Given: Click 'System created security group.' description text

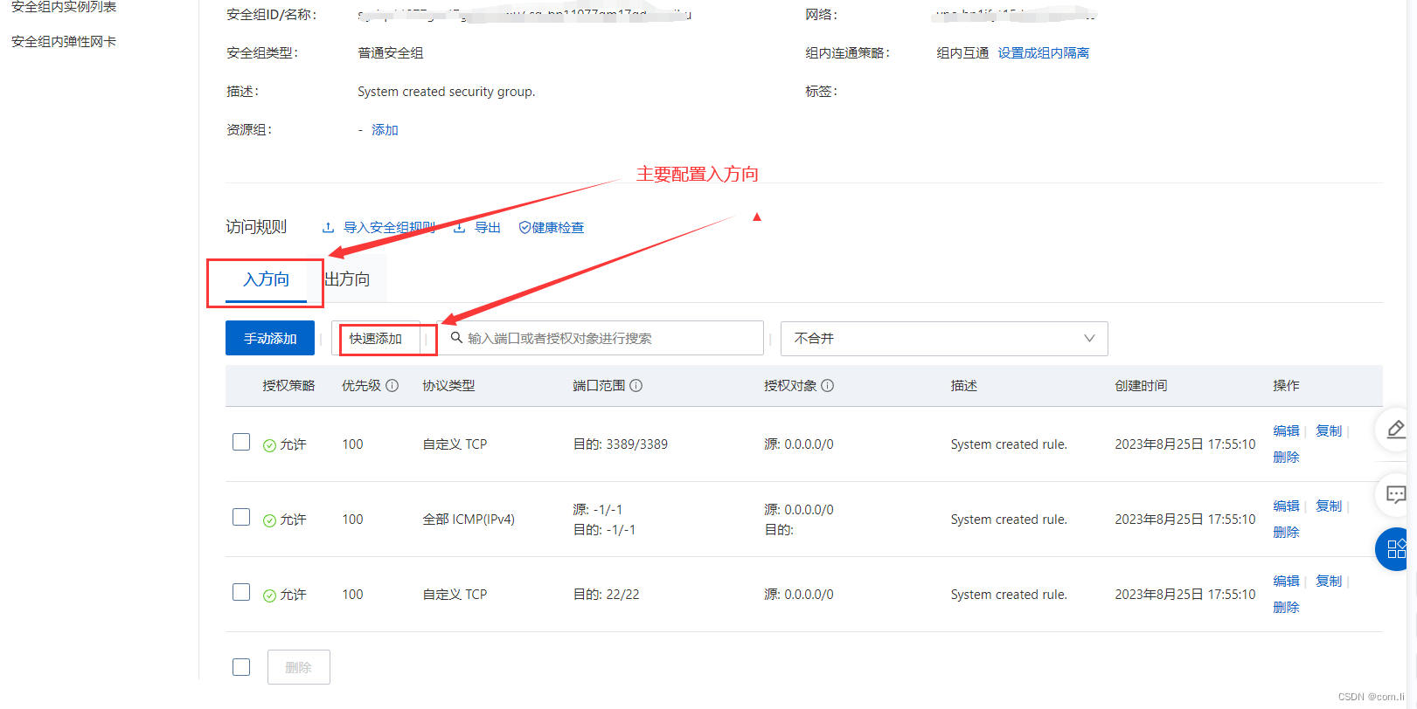Looking at the screenshot, I should (446, 92).
